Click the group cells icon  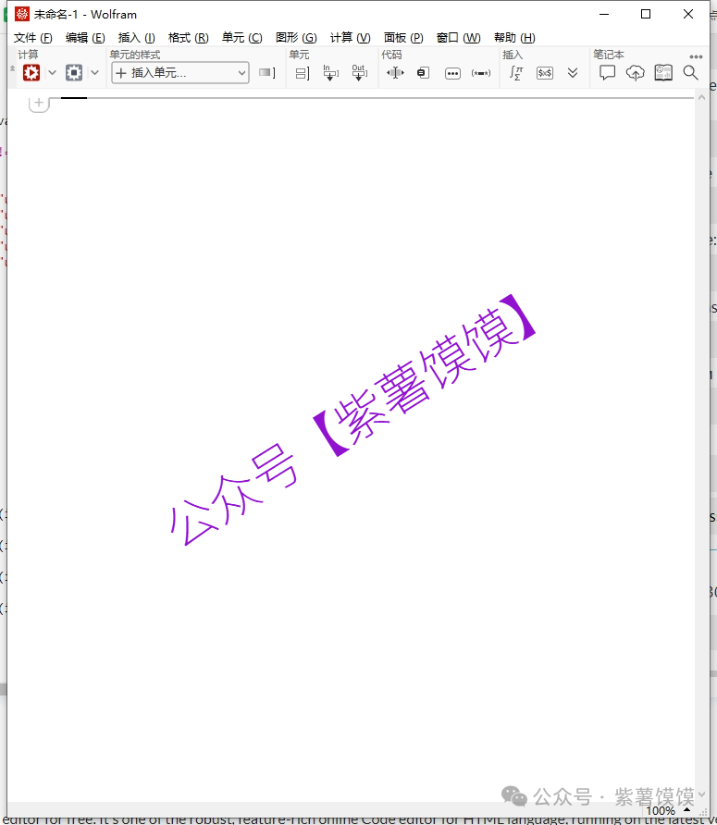coord(302,72)
